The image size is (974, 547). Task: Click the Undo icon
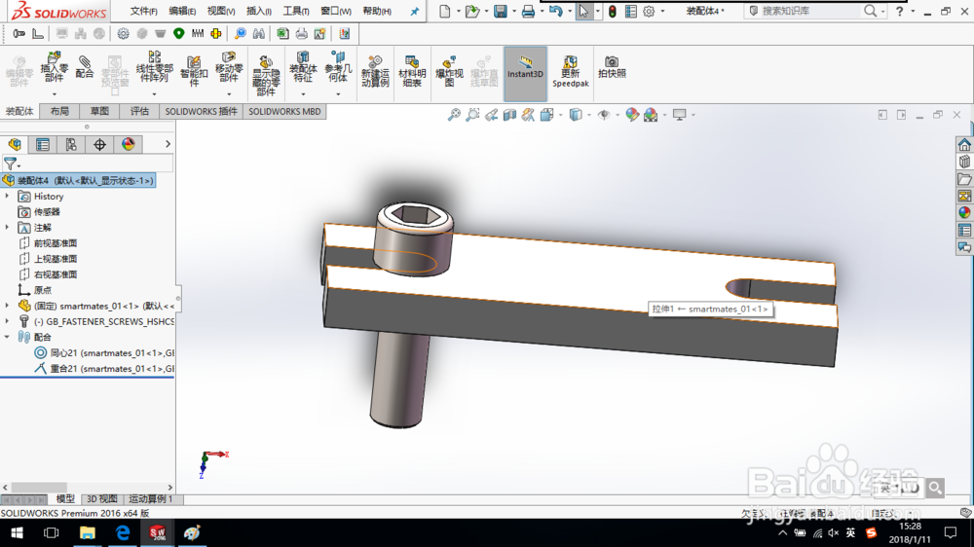(556, 11)
